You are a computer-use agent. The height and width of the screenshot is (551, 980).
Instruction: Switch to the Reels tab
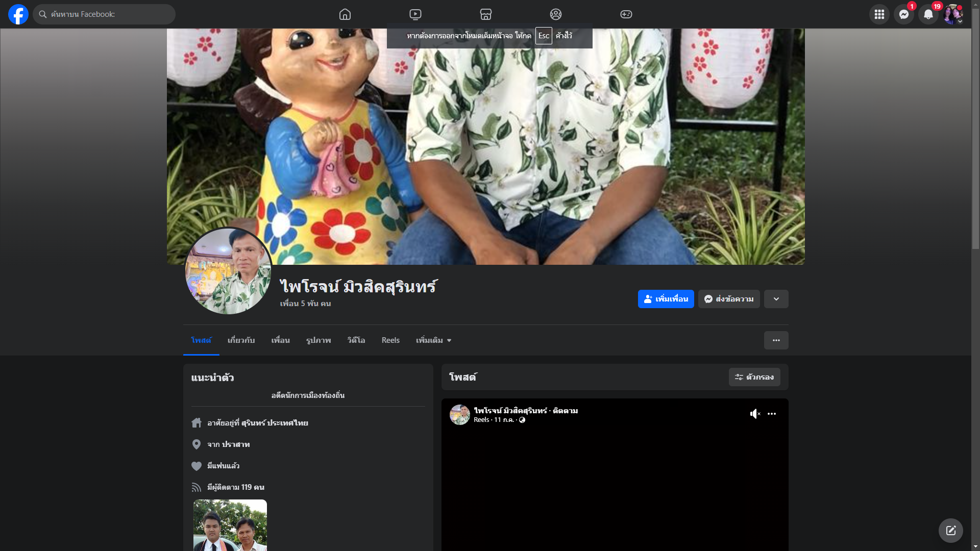390,340
